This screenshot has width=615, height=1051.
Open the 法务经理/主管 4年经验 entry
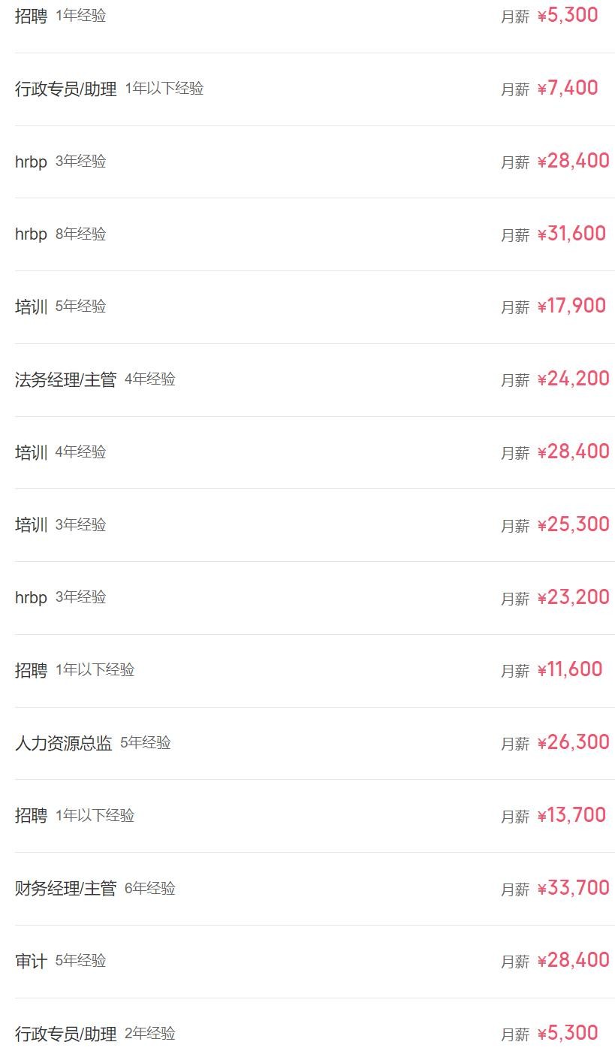66,379
